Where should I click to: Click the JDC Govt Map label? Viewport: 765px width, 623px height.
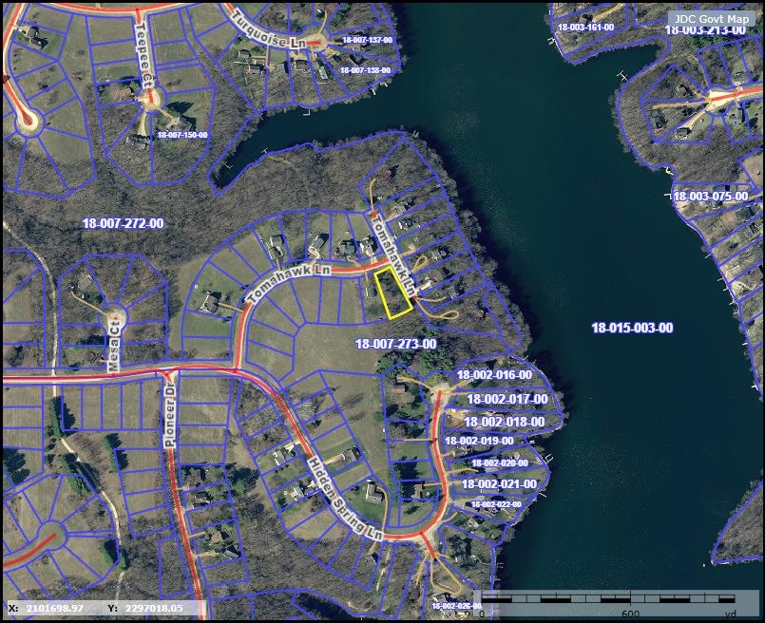pos(712,19)
